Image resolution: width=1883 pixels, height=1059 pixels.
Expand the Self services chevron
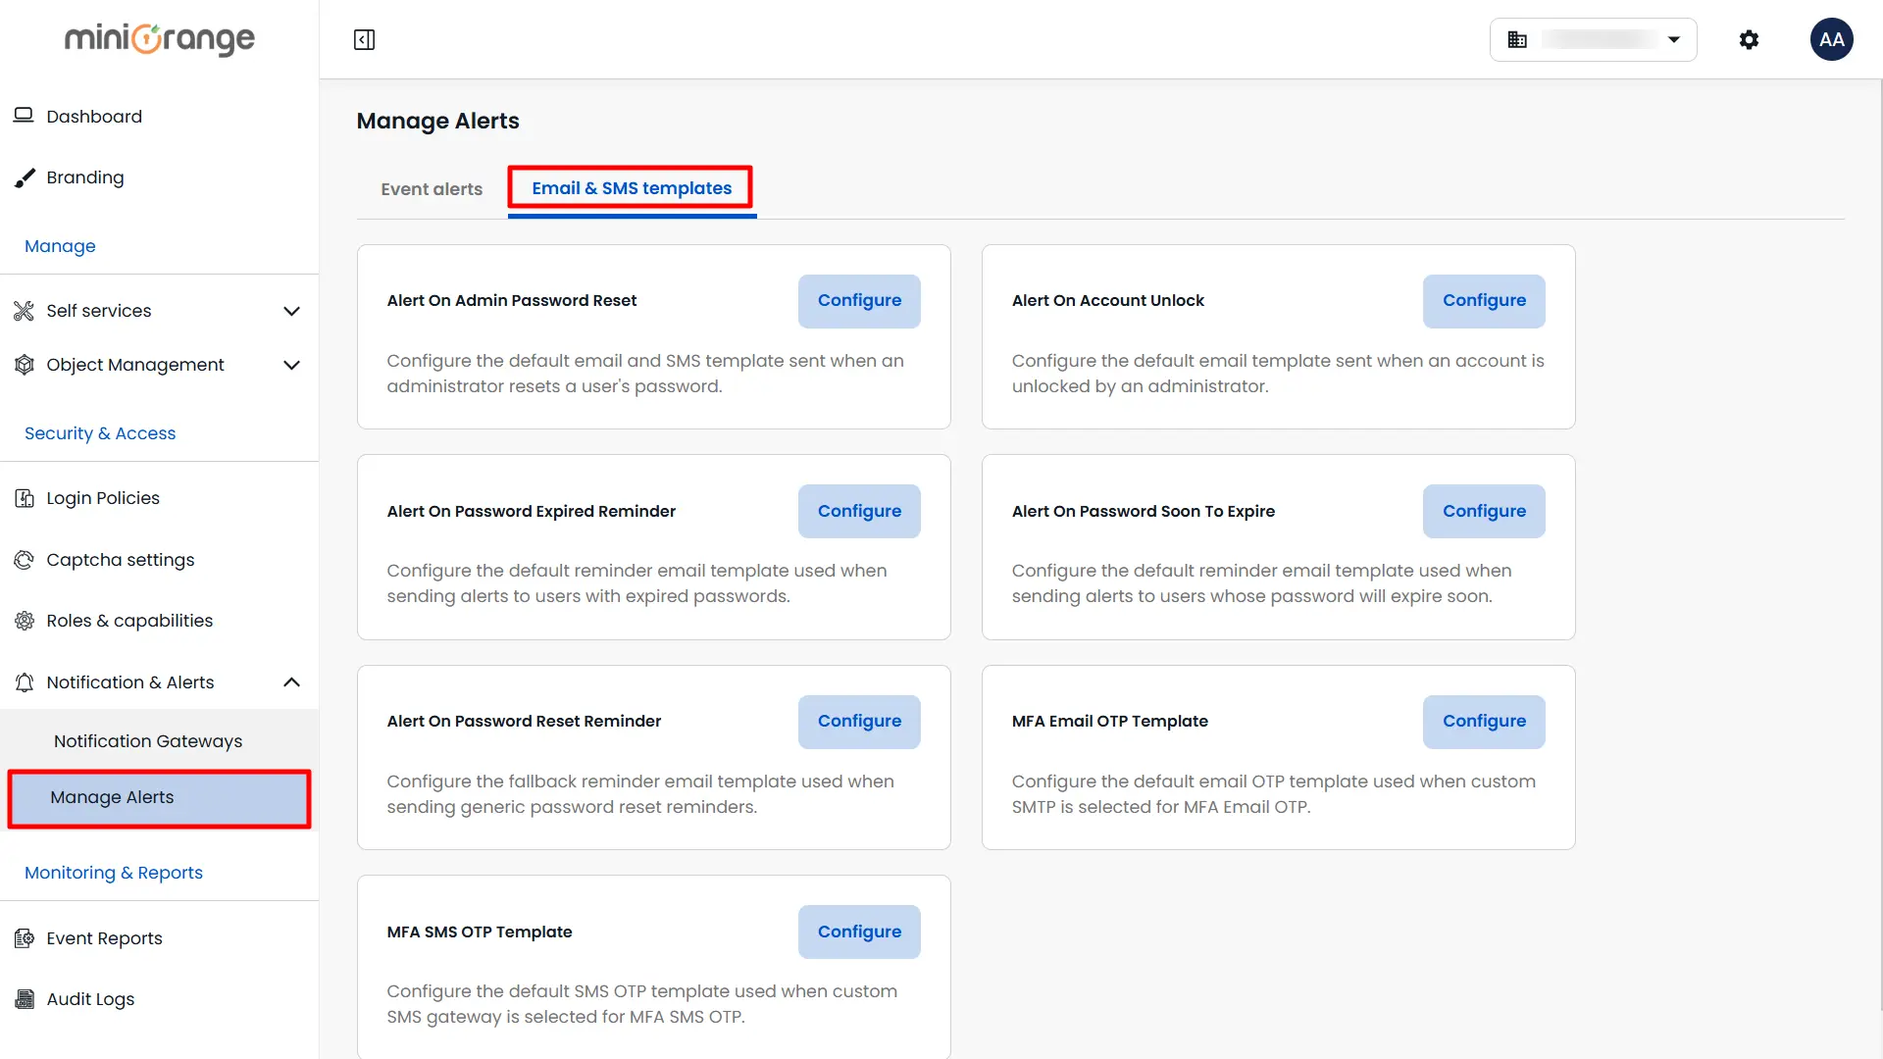[291, 311]
